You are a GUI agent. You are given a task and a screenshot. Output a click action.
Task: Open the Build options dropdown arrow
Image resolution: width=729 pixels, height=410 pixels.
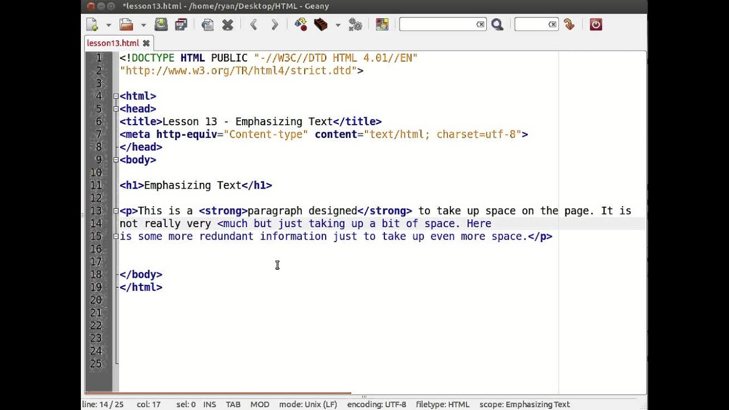(338, 25)
